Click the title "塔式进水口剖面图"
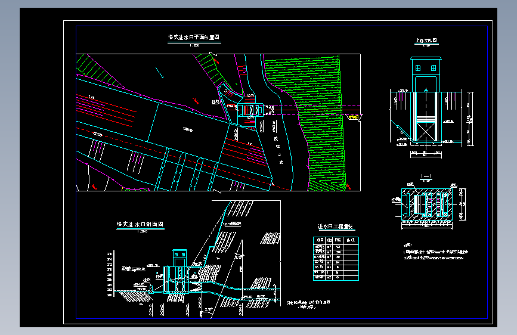The image size is (517, 335). tap(140, 224)
